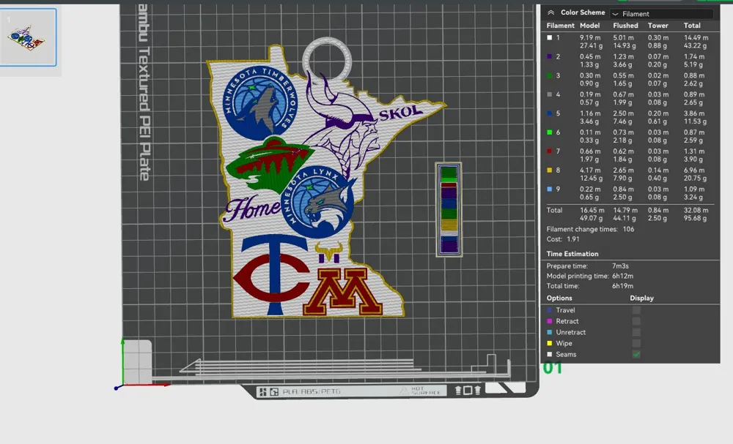
Task: Click the gray filament 4 color swatch
Action: point(550,94)
